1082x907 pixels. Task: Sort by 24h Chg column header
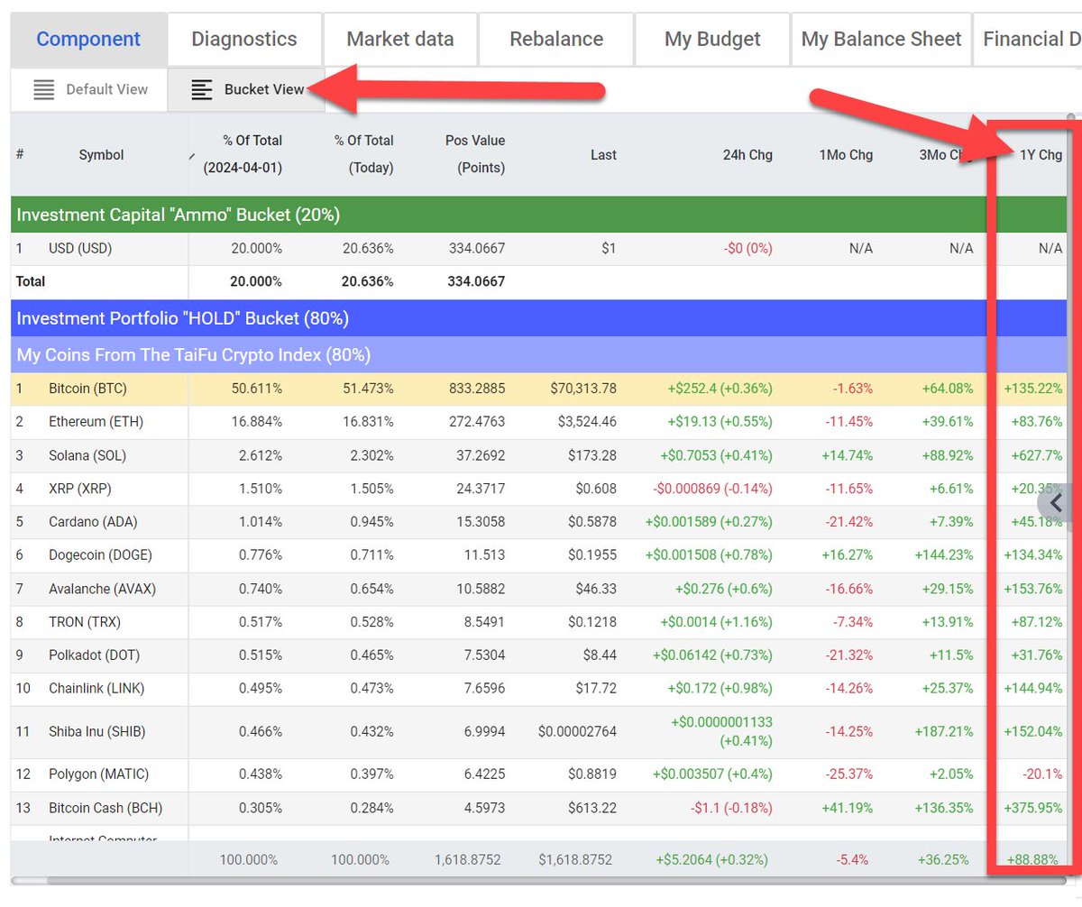[x=747, y=155]
